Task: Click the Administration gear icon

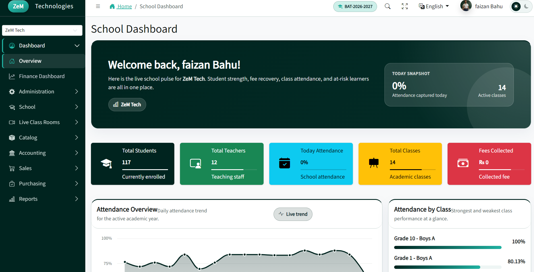Action: 12,92
